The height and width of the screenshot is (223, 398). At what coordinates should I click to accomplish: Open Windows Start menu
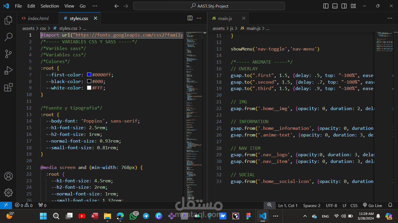[43, 216]
